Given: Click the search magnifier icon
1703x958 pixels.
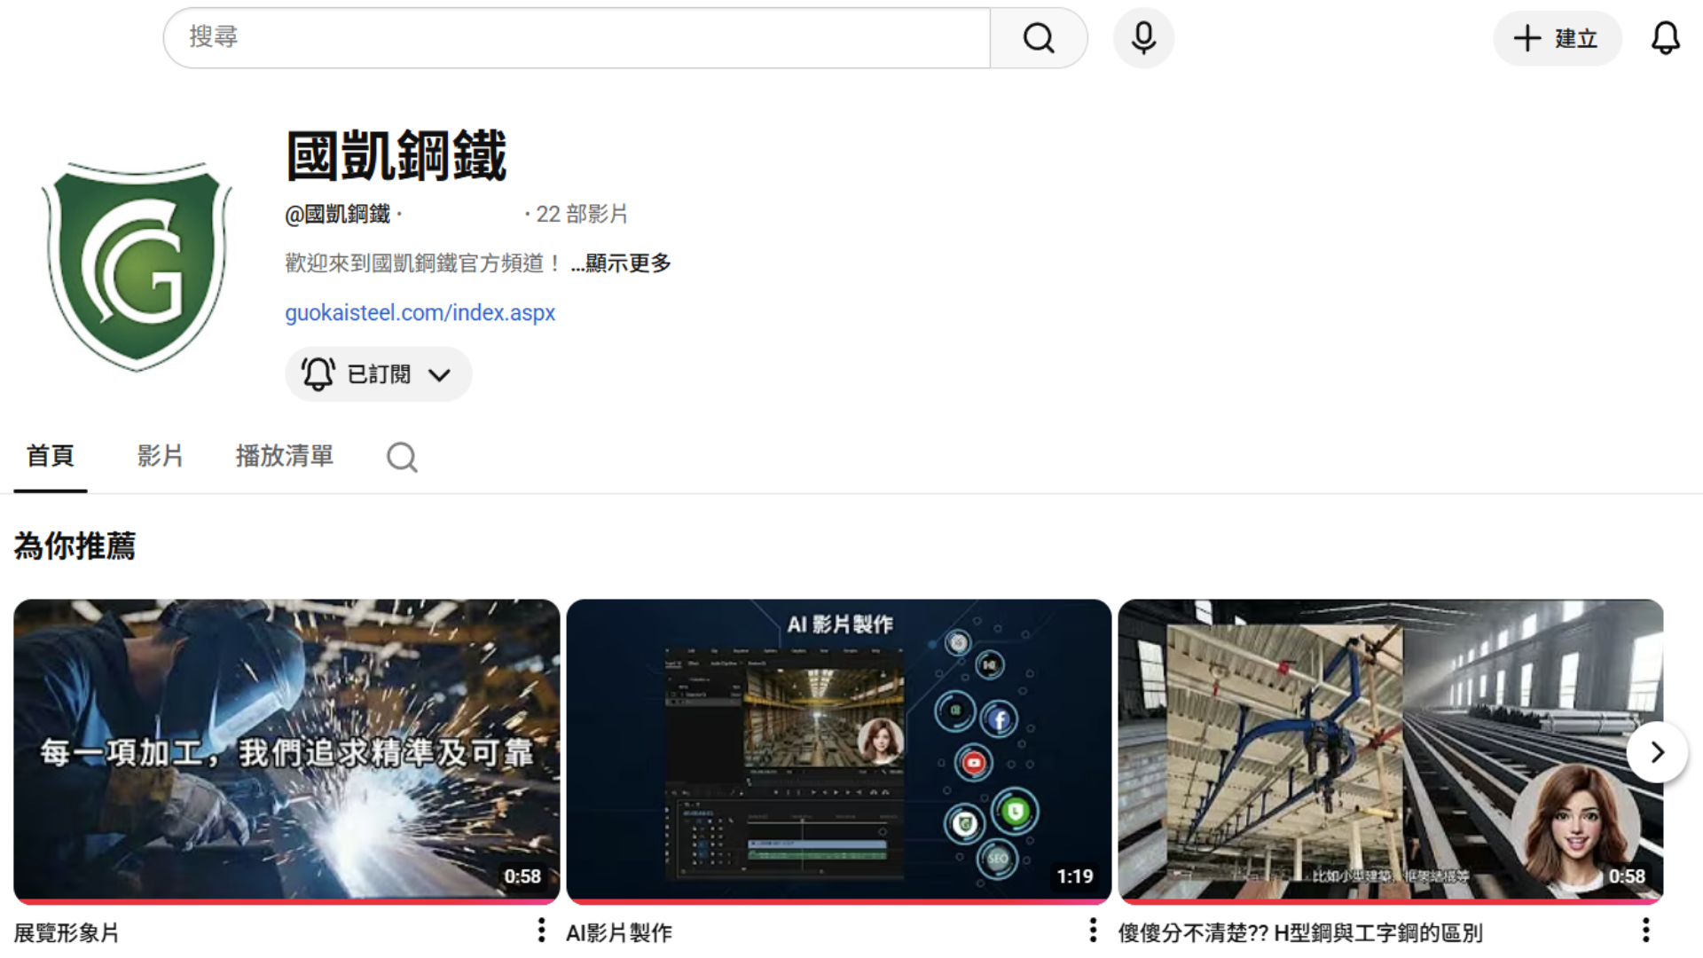Looking at the screenshot, I should pos(1038,37).
